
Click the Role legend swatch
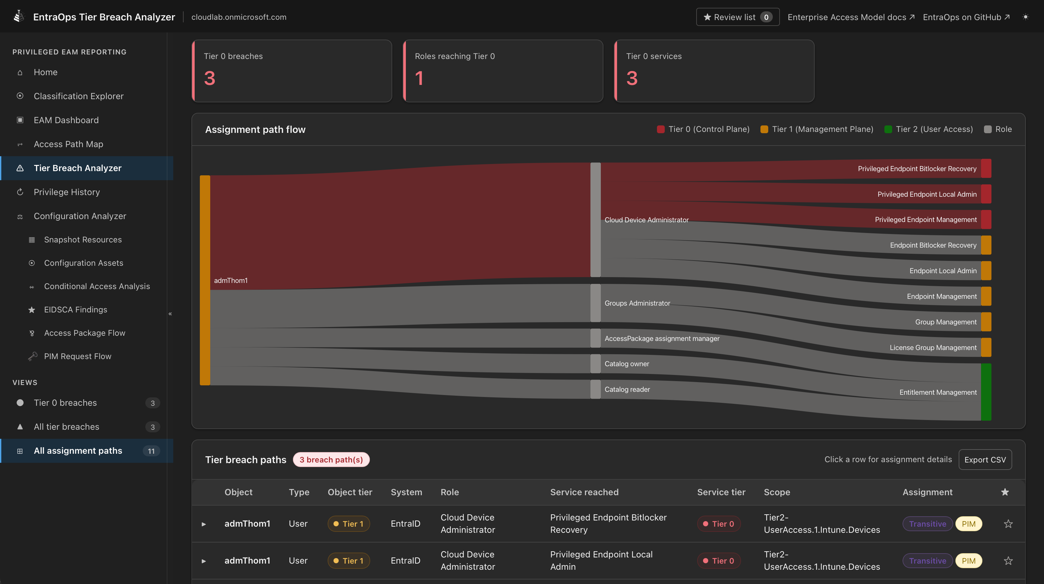988,129
